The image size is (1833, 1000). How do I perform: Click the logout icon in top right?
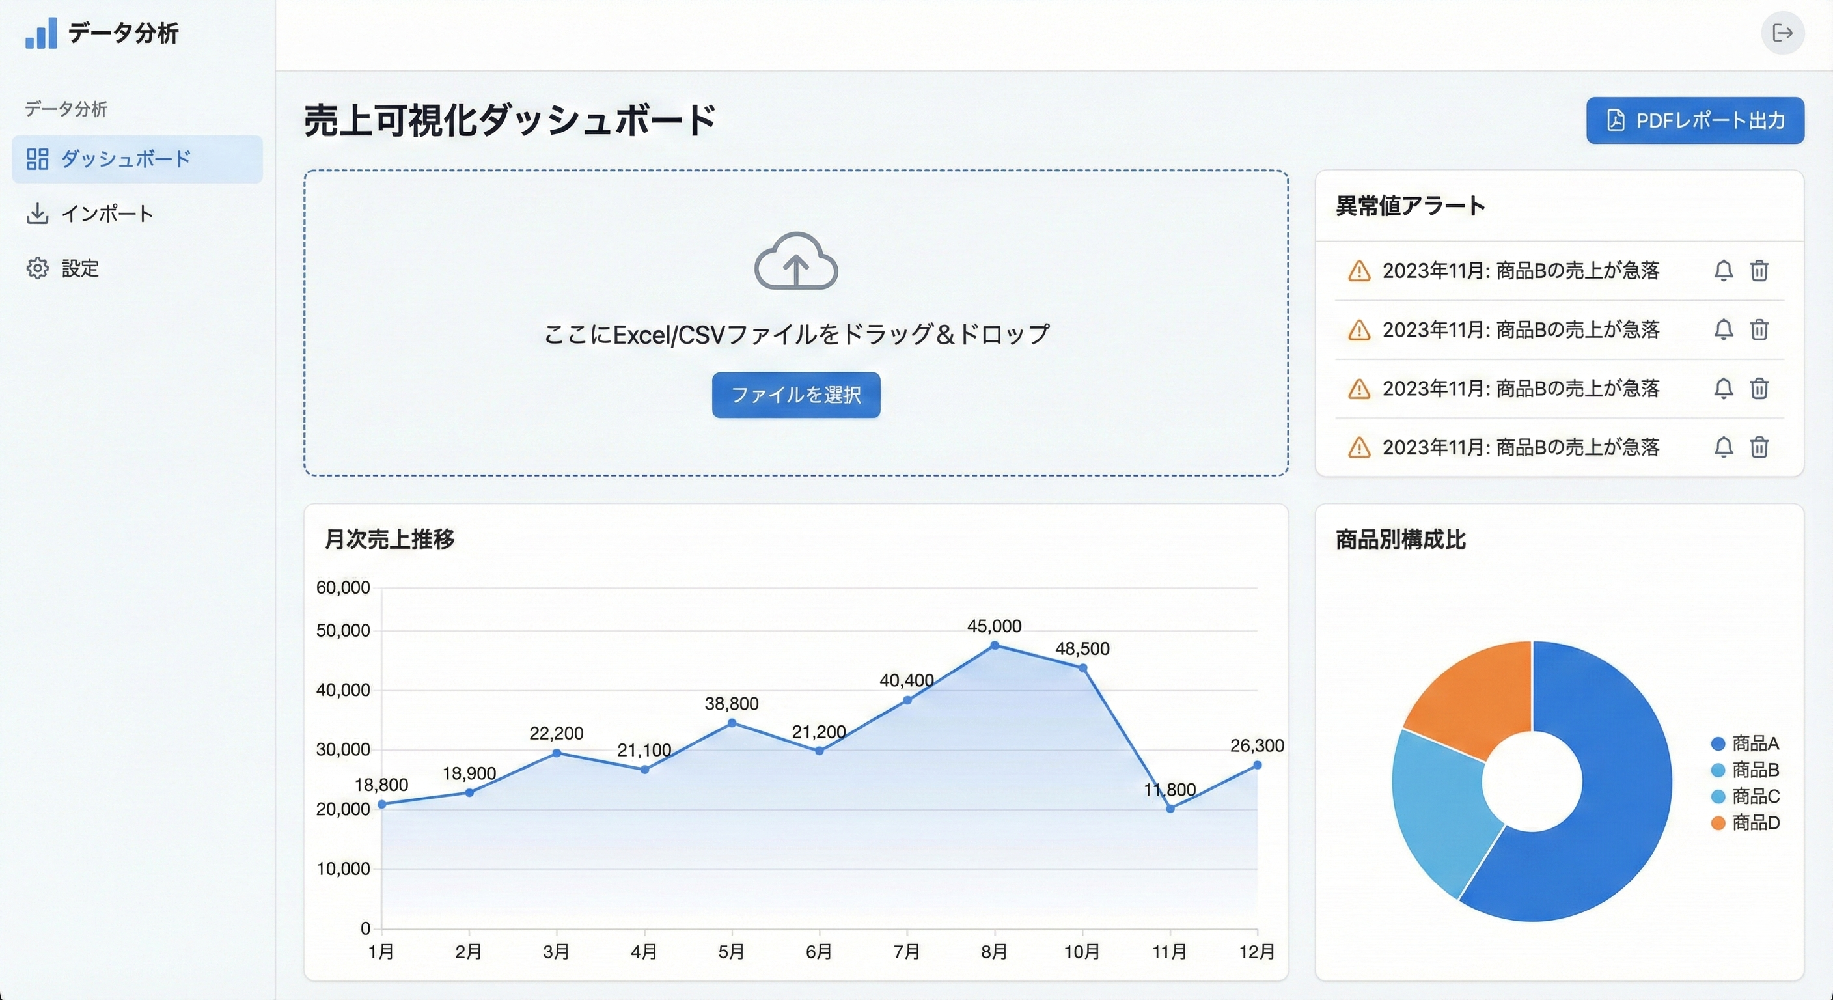pyautogui.click(x=1782, y=33)
